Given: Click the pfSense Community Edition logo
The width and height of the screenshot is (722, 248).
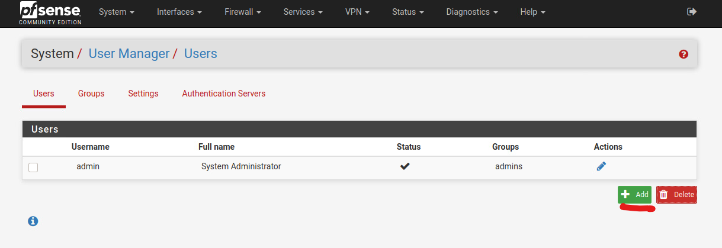Looking at the screenshot, I should click(x=50, y=12).
